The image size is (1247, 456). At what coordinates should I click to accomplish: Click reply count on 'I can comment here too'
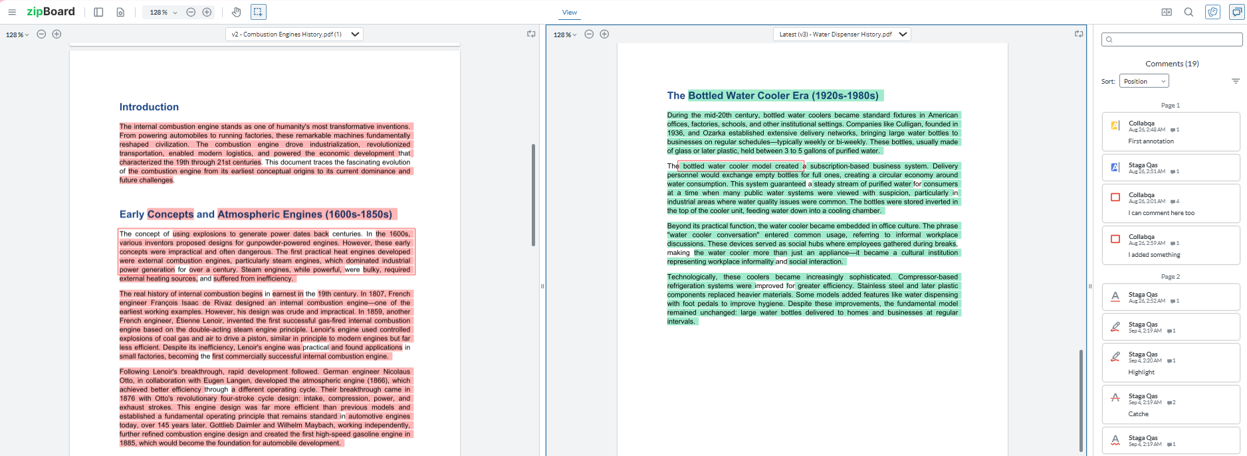(1175, 201)
